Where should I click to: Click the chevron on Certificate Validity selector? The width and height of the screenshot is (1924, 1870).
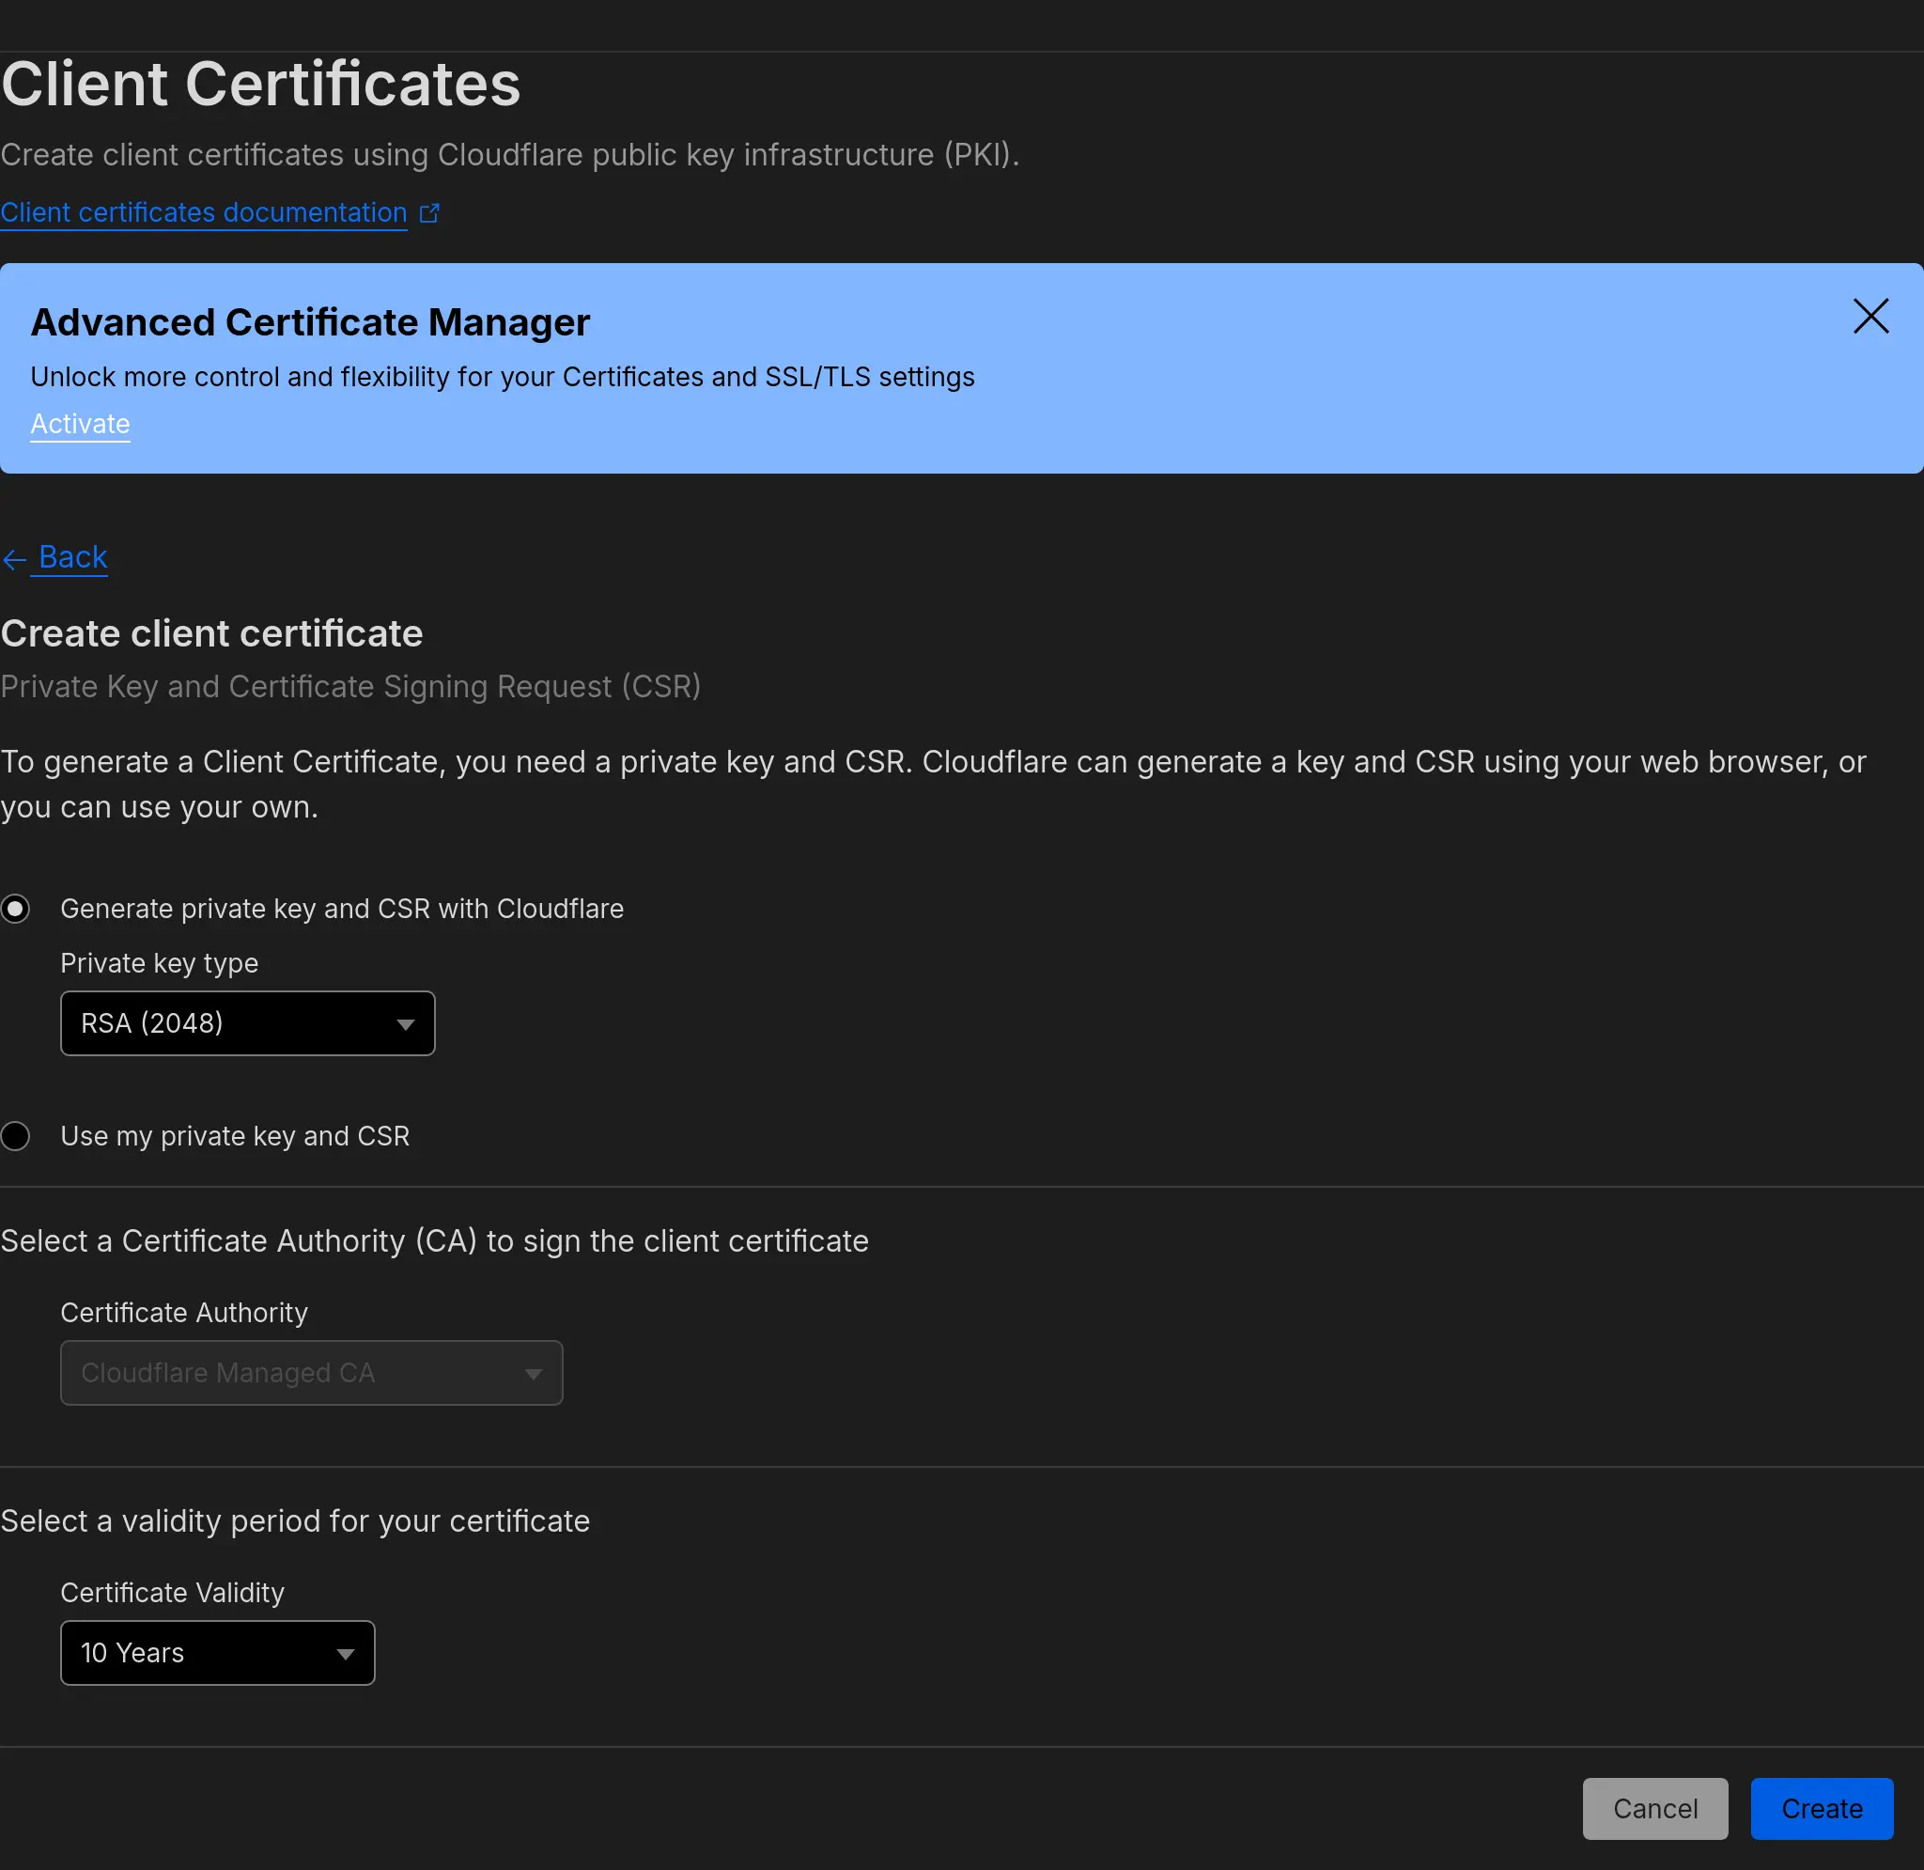(345, 1653)
